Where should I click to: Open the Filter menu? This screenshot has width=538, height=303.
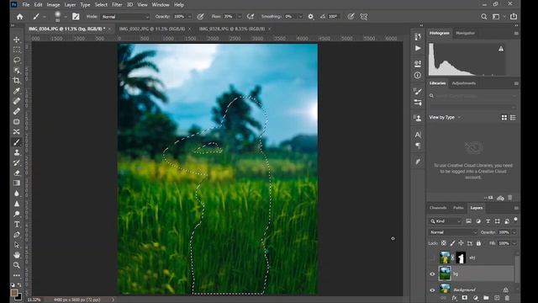click(x=117, y=5)
